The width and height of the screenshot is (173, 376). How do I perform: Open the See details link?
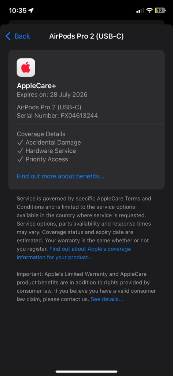pyautogui.click(x=107, y=299)
